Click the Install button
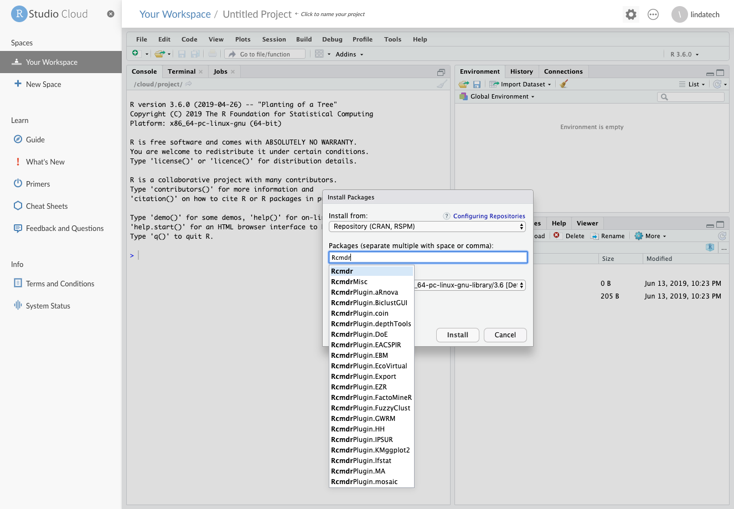This screenshot has height=509, width=734. [457, 335]
